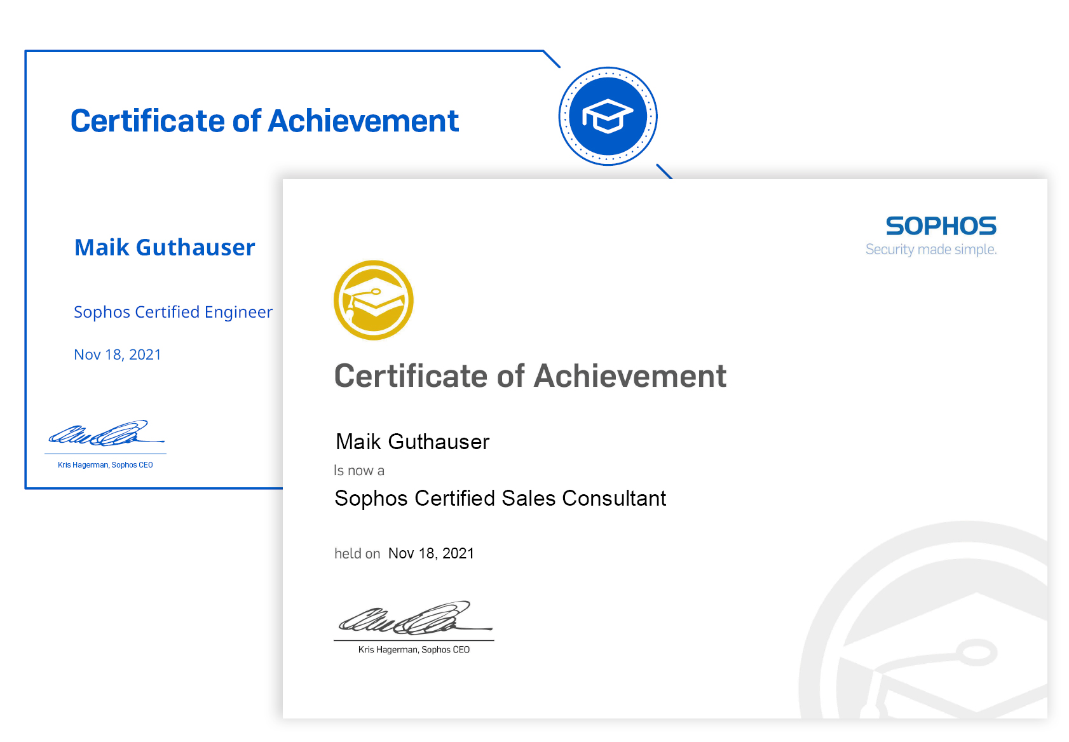Click the blue 'Certificate of Achievement' heading
This screenshot has height=742, width=1069.
(x=264, y=121)
